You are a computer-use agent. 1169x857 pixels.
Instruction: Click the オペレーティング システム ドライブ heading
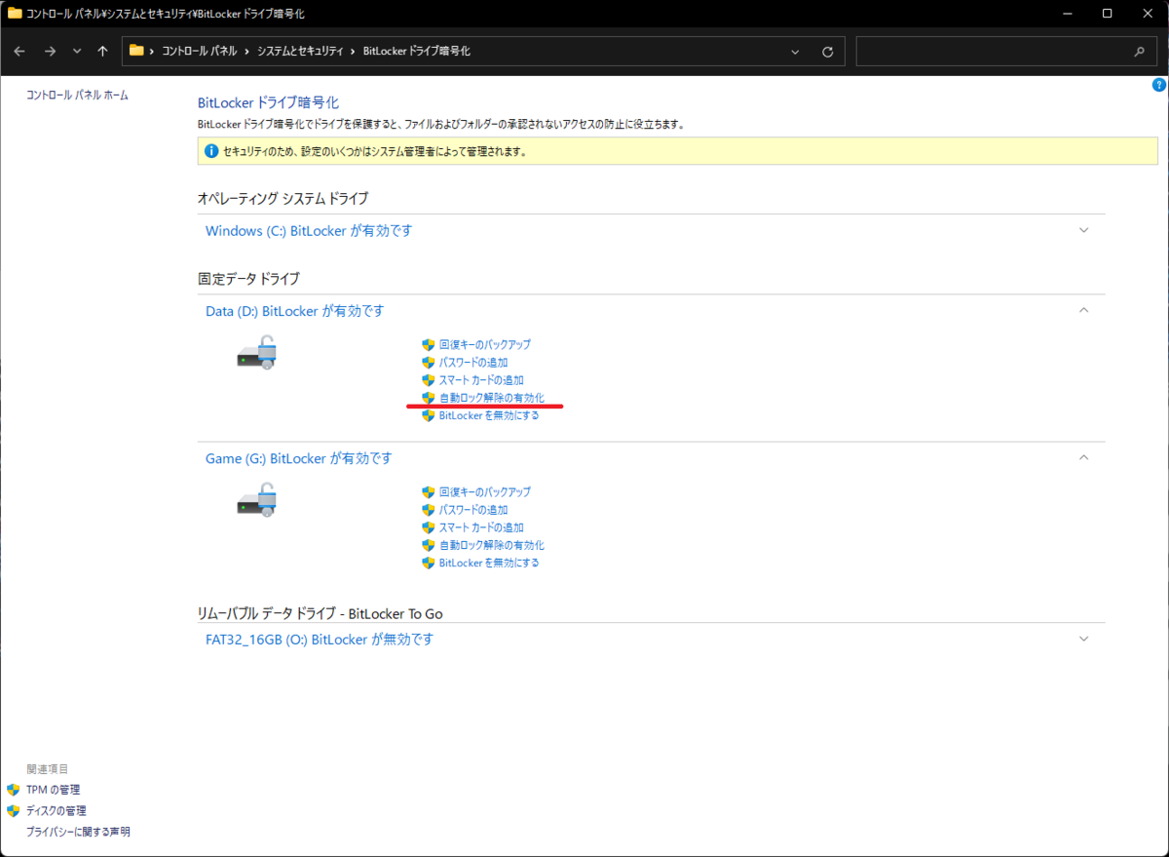pos(283,199)
